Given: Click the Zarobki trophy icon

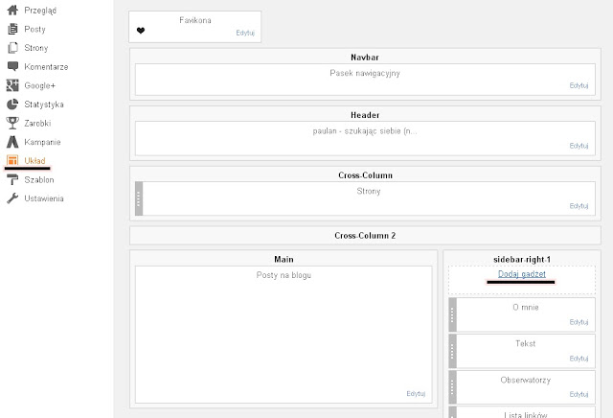Looking at the screenshot, I should click(12, 123).
